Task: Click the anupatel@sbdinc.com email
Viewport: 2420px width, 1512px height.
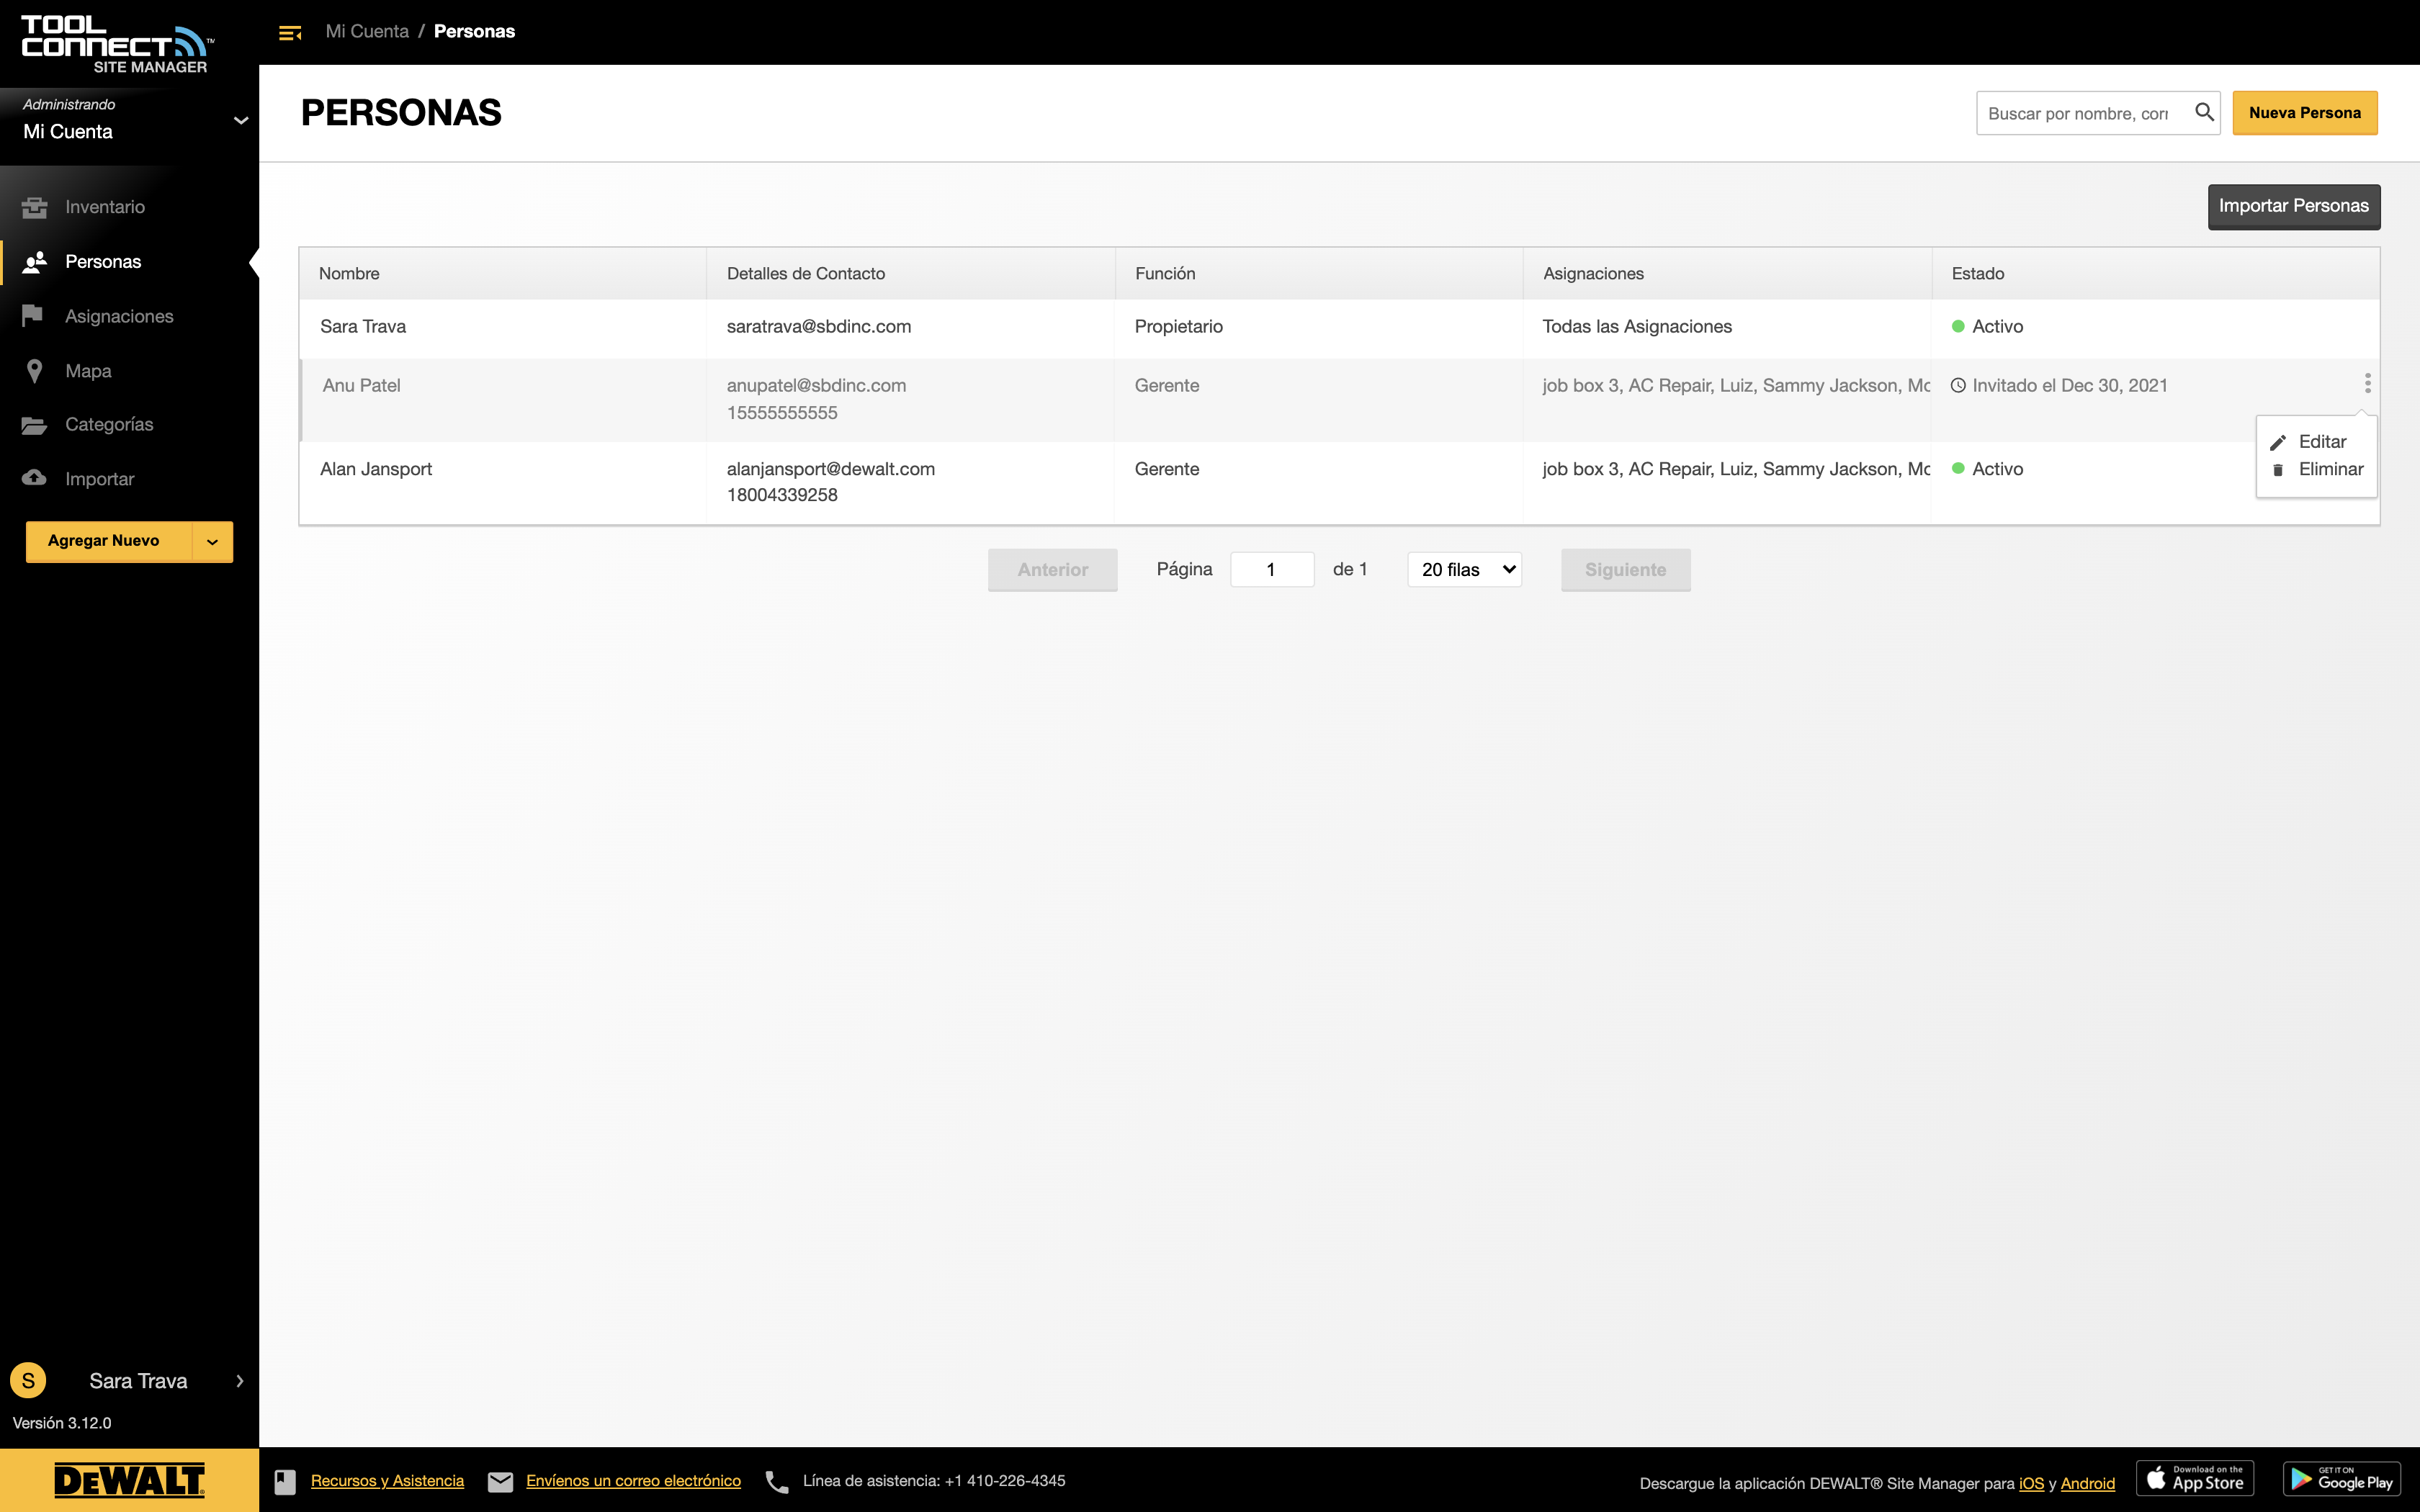Action: tap(816, 386)
